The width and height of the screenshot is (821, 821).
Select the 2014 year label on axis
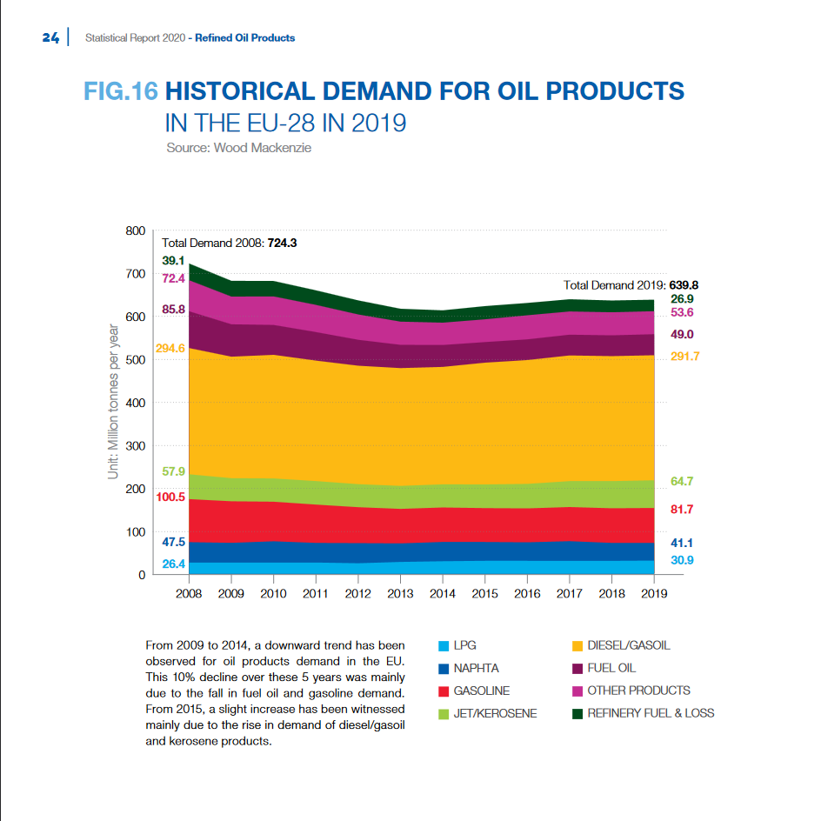(x=443, y=594)
